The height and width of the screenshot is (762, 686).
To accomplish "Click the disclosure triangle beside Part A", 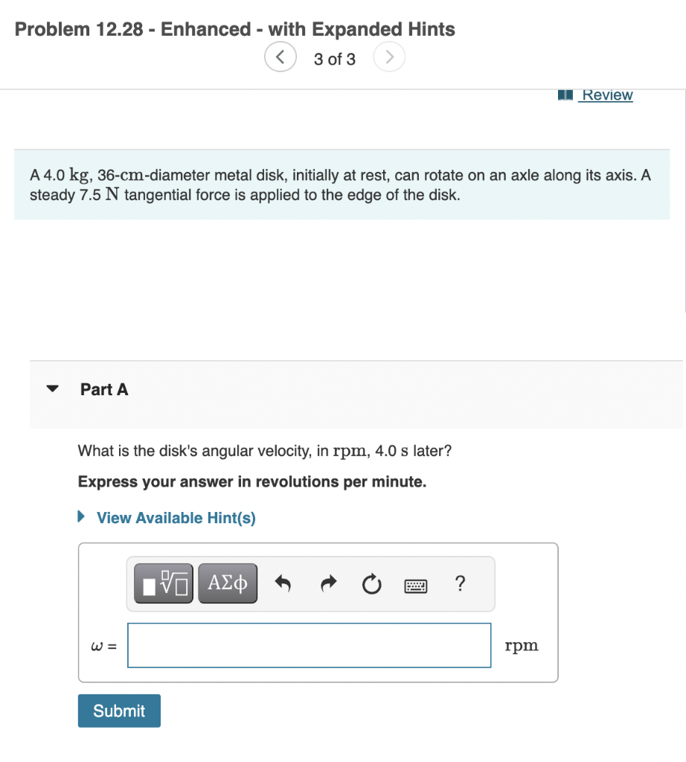I will click(x=52, y=388).
